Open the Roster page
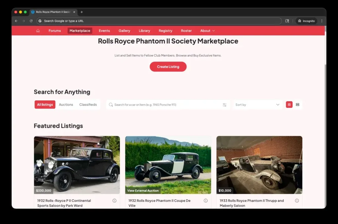 click(186, 31)
